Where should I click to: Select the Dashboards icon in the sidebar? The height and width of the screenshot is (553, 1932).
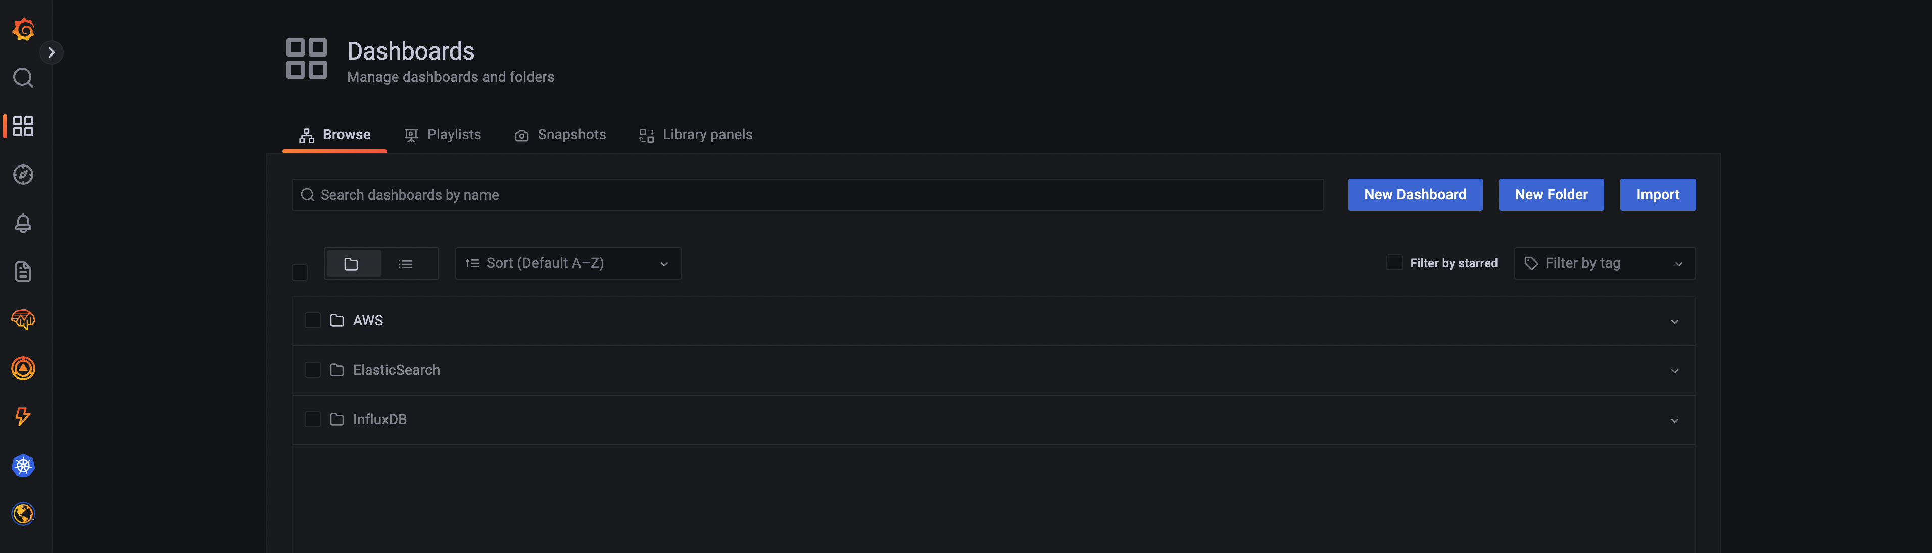(x=23, y=126)
